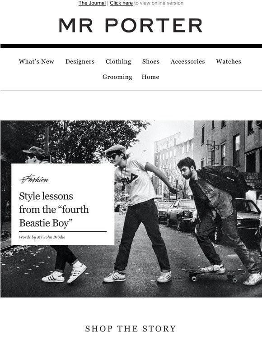Go to the Grooming section
The width and height of the screenshot is (262, 349).
click(x=117, y=77)
